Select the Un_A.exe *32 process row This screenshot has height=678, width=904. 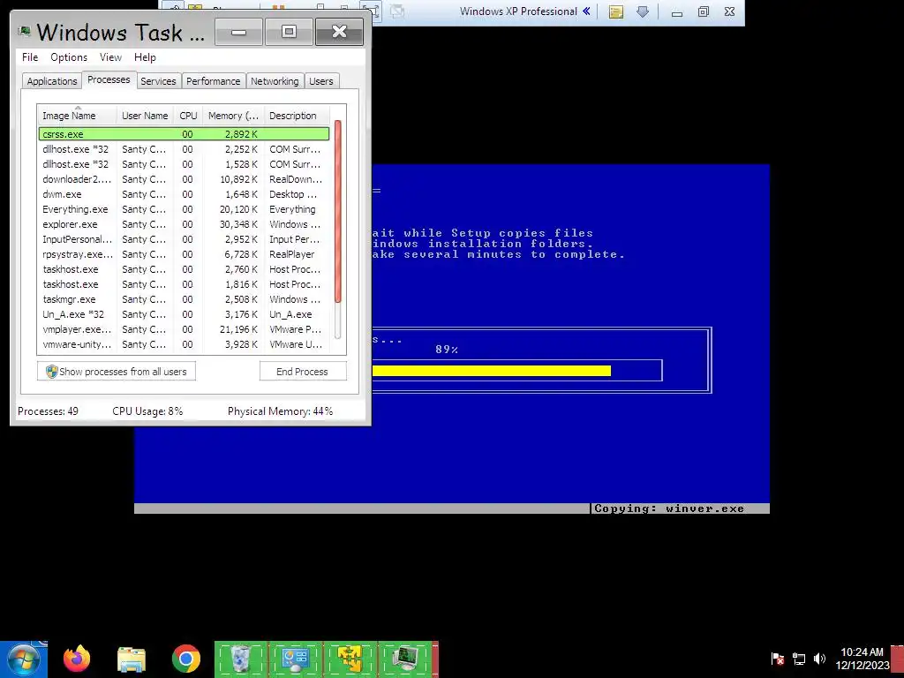pyautogui.click(x=184, y=313)
